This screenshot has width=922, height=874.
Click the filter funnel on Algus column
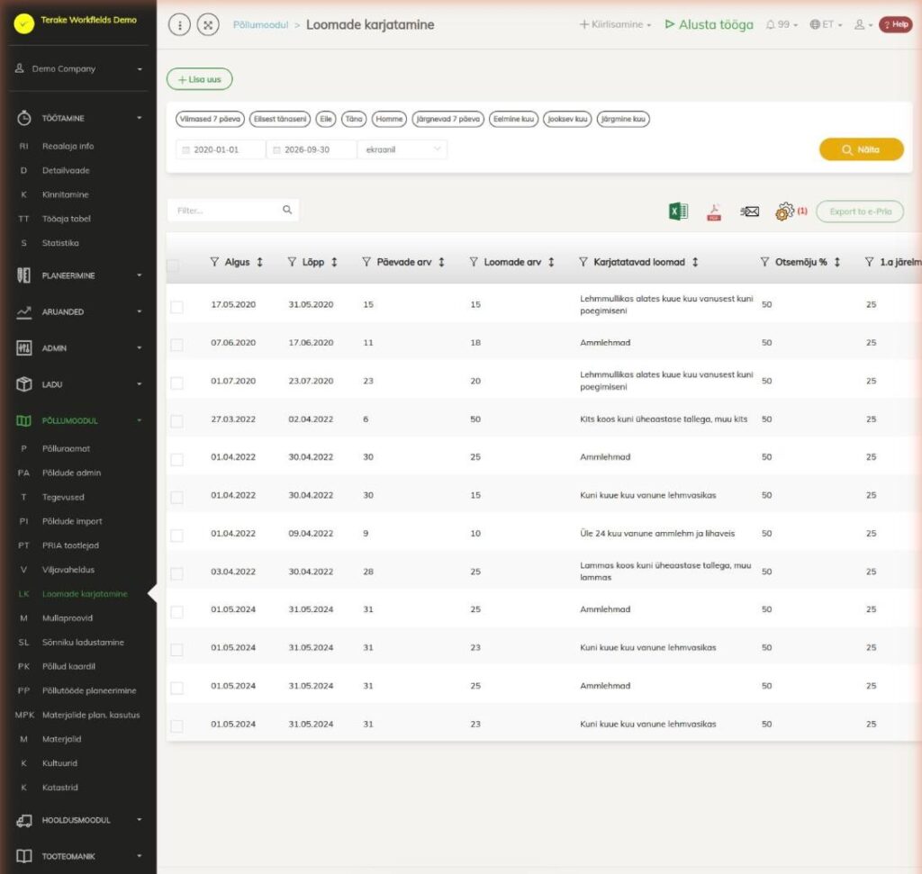[214, 262]
